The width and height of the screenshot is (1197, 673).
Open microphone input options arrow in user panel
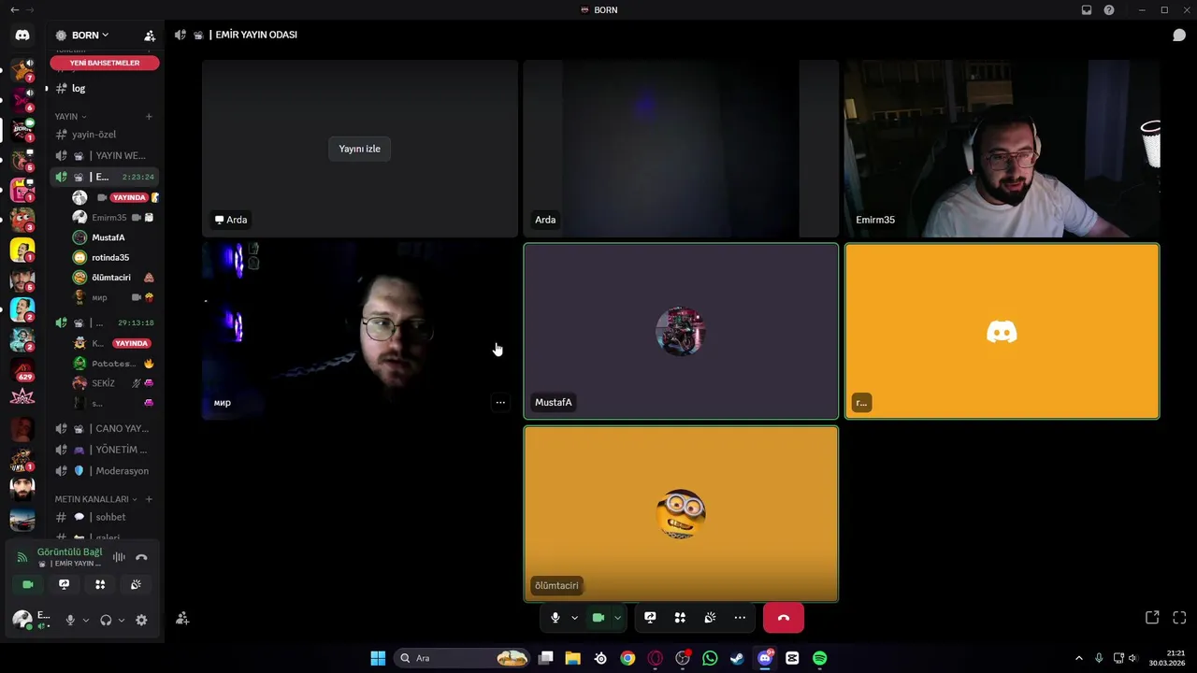[85, 620]
